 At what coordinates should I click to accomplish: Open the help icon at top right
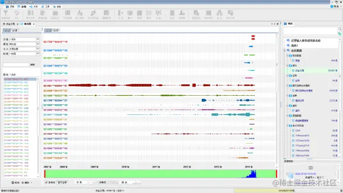pos(332,6)
